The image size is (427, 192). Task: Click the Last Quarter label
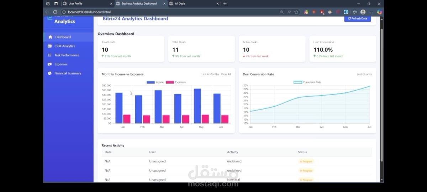pyautogui.click(x=364, y=74)
